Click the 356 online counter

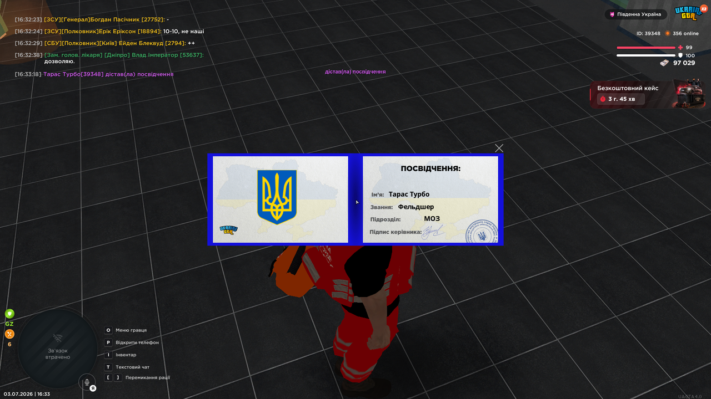pos(686,33)
